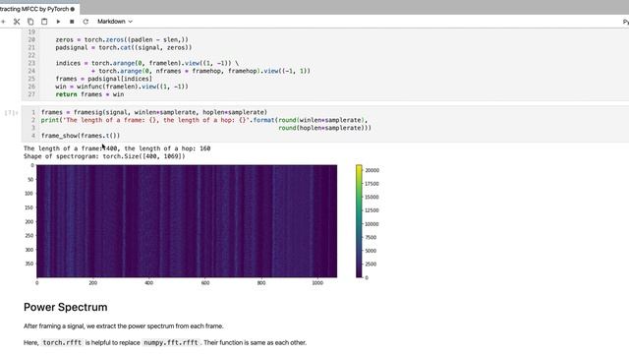Restart the kernel with the refresh icon
The width and height of the screenshot is (629, 354).
[86, 22]
